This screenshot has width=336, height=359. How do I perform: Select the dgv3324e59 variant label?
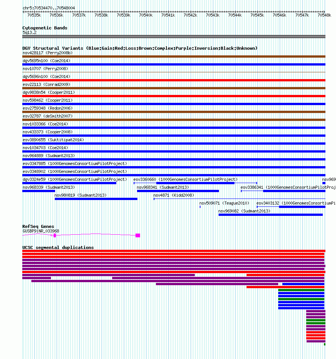click(x=75, y=179)
